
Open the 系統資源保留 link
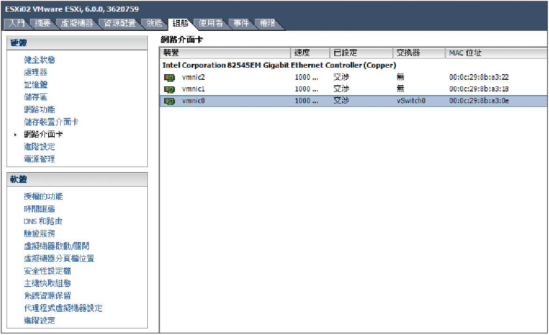pos(47,296)
